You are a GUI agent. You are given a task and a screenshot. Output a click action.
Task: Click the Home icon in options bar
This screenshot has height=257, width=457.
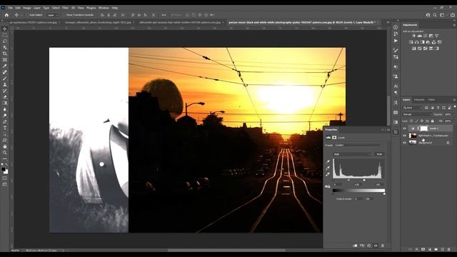click(6, 15)
